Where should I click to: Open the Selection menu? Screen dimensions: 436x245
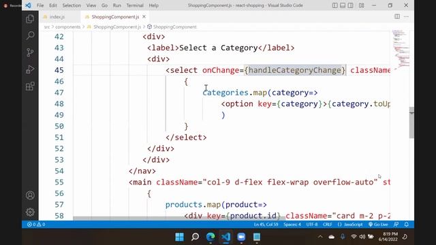click(72, 5)
